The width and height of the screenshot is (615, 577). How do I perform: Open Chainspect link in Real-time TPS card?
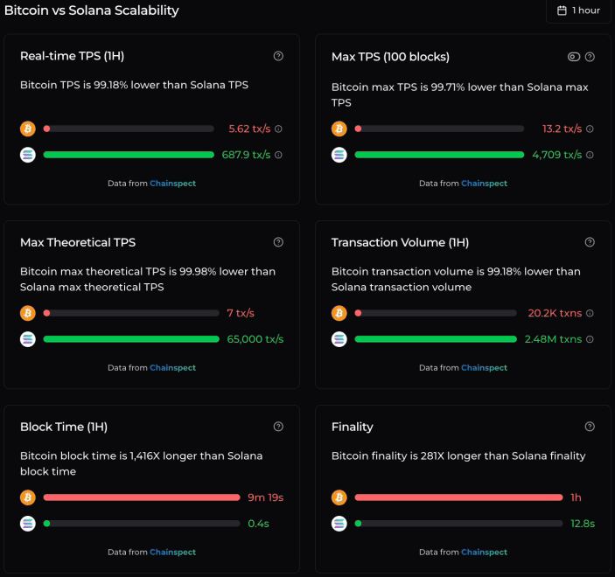[x=172, y=184]
